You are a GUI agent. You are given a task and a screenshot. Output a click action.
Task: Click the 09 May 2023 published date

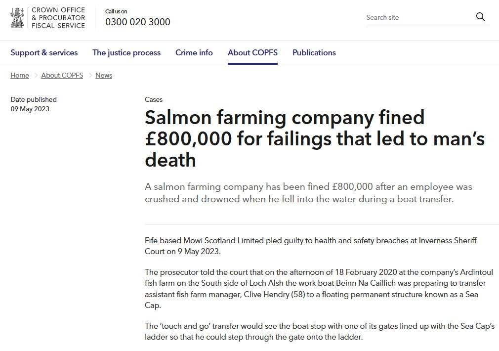[30, 109]
